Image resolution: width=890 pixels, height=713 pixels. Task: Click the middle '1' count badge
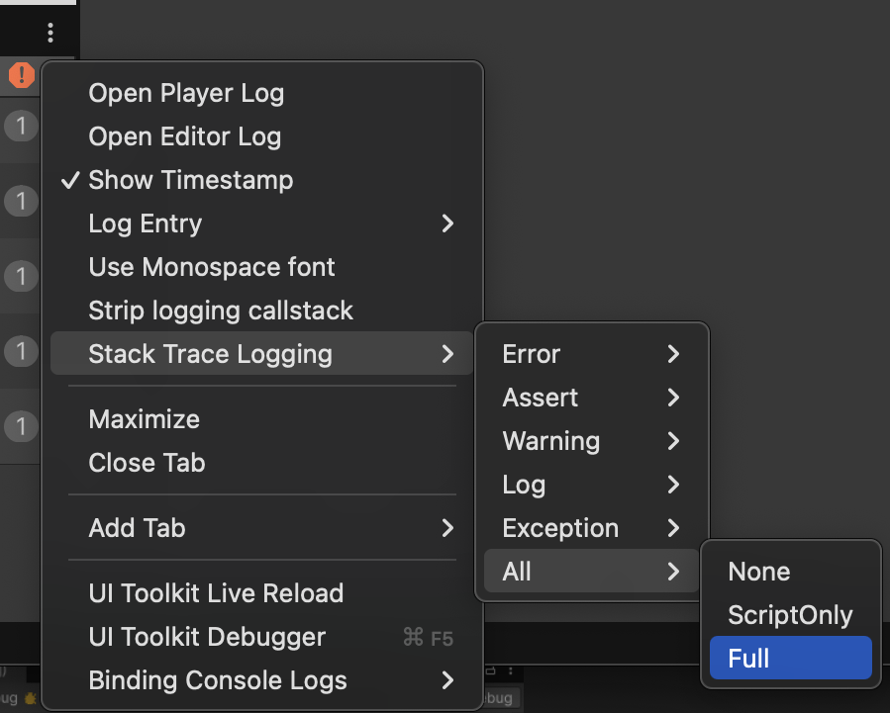coord(22,276)
